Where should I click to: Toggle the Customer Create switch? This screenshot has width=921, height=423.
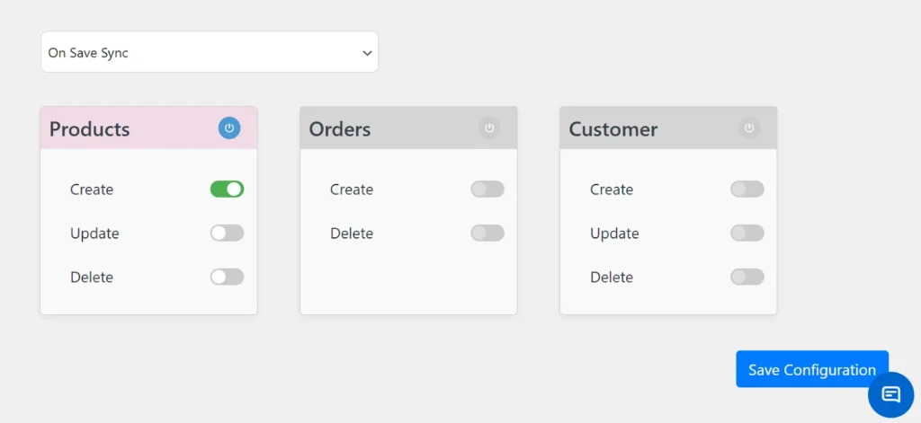[747, 189]
